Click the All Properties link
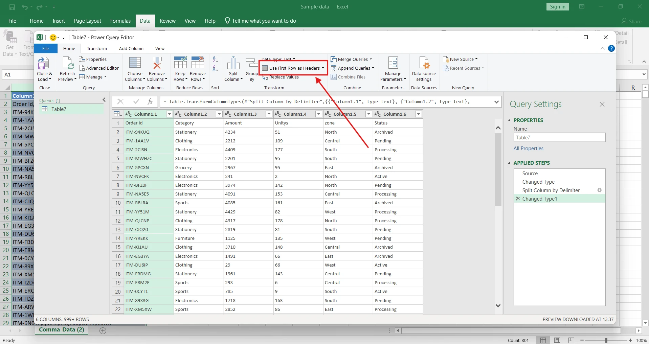 tap(528, 148)
